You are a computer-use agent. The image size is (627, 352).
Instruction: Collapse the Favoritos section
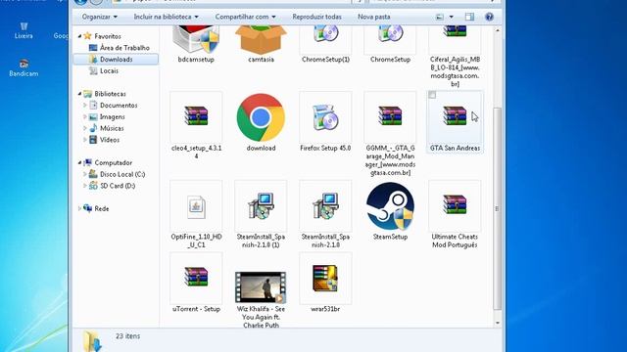click(x=79, y=36)
